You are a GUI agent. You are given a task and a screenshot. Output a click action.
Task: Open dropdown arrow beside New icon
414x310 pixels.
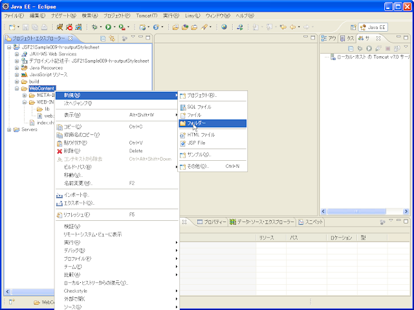coord(18,27)
